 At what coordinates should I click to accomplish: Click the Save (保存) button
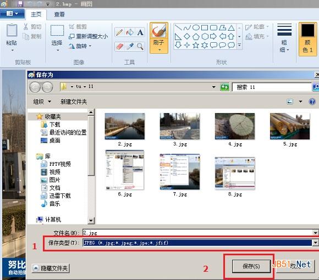(x=251, y=266)
